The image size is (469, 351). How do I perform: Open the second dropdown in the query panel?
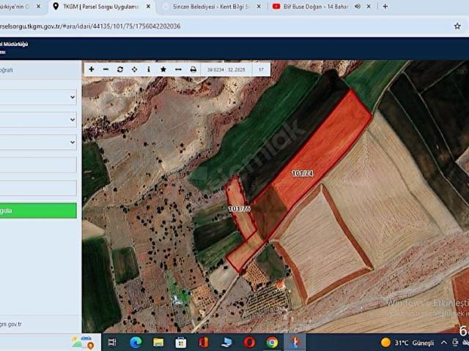point(38,119)
